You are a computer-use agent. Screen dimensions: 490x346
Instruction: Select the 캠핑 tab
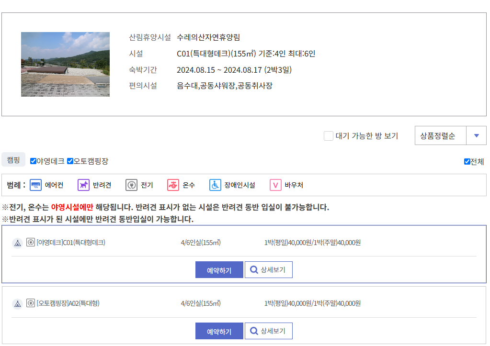click(12, 159)
